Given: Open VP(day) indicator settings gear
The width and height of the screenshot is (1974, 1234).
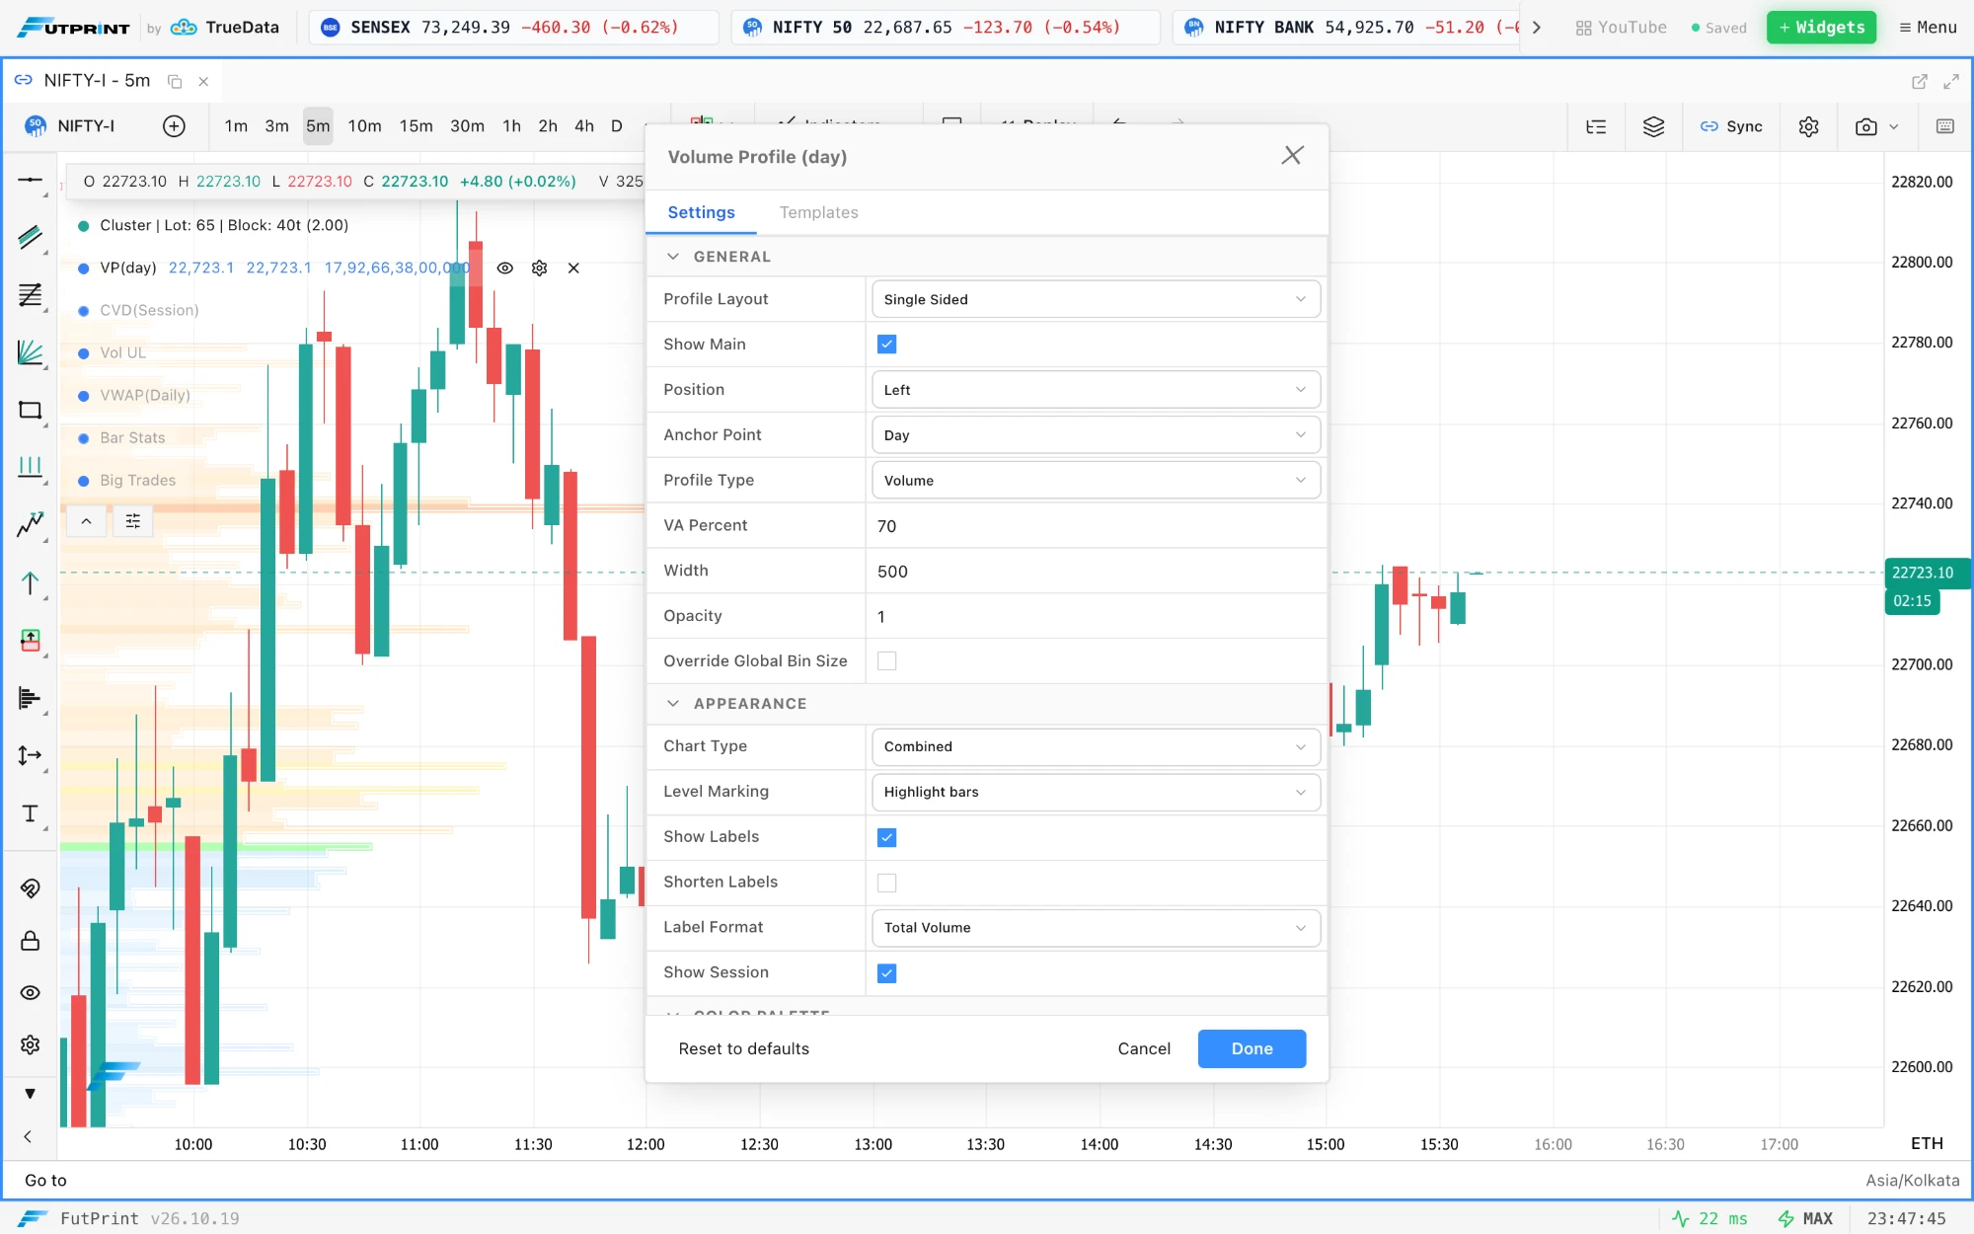Looking at the screenshot, I should (x=539, y=269).
